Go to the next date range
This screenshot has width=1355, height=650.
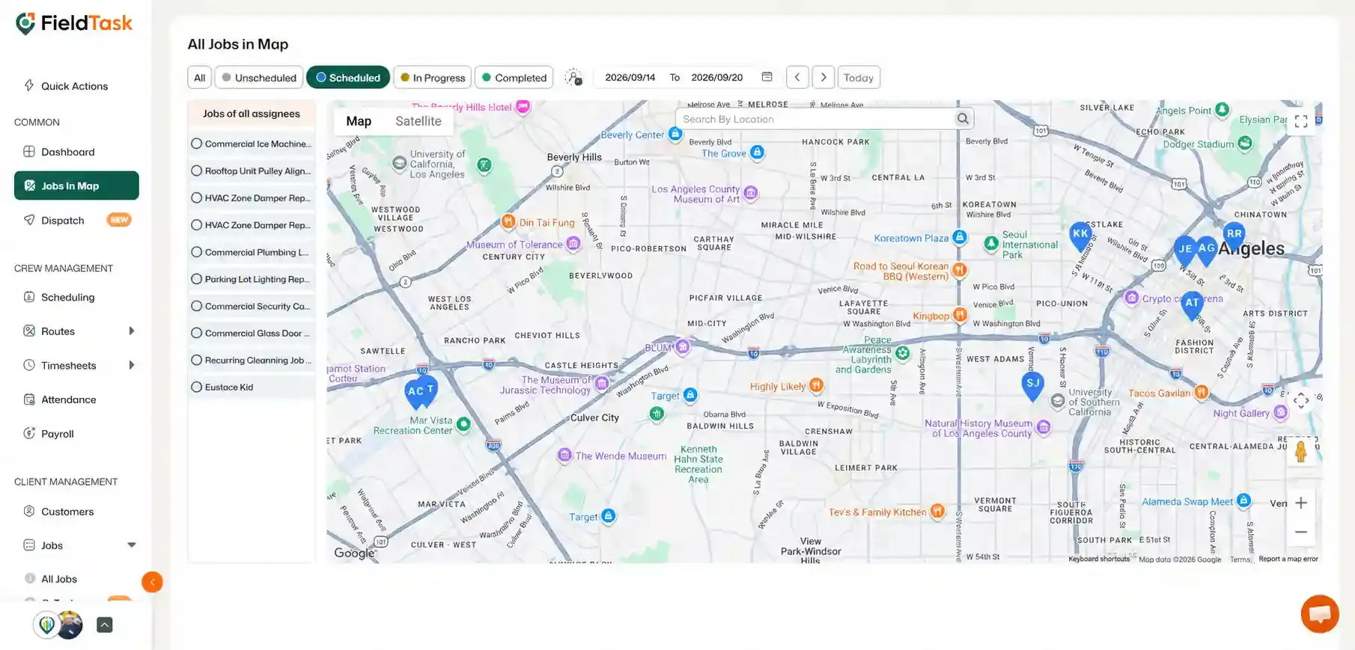(x=823, y=78)
